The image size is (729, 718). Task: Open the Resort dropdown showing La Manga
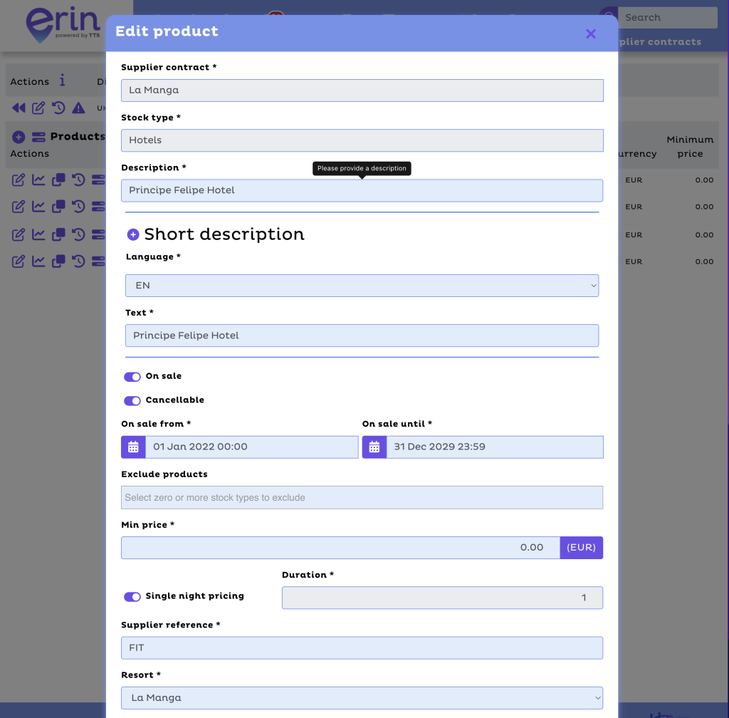click(362, 697)
